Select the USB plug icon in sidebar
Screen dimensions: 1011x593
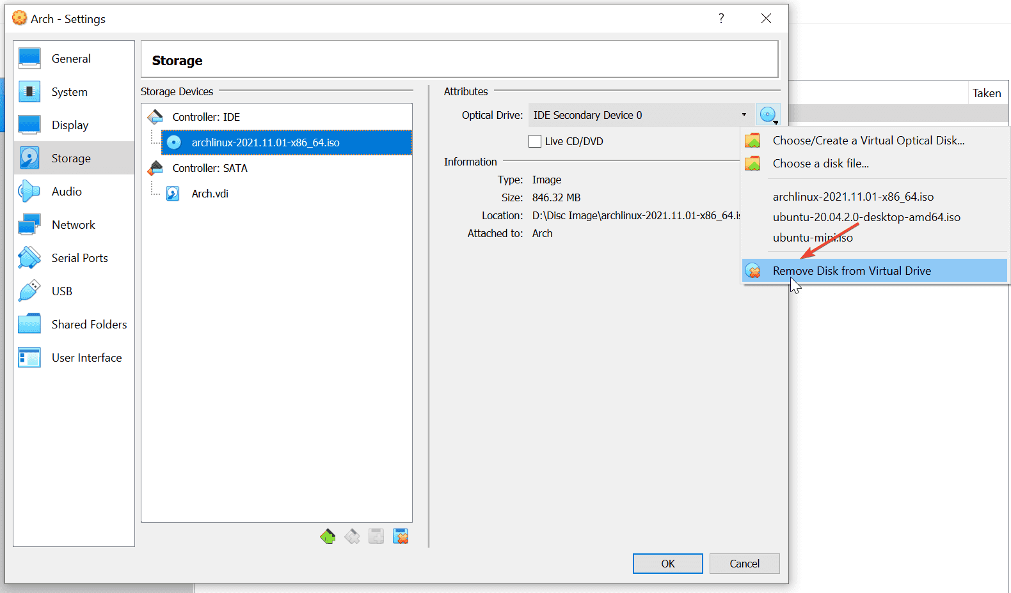[29, 291]
